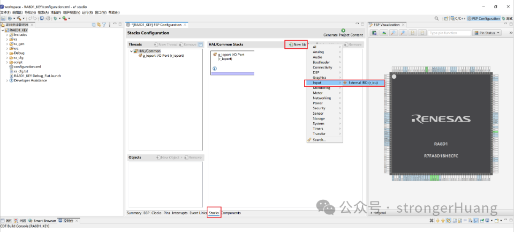Open the 帮助(H) menu
Screen dimensions: 514x232
[x=114, y=12]
